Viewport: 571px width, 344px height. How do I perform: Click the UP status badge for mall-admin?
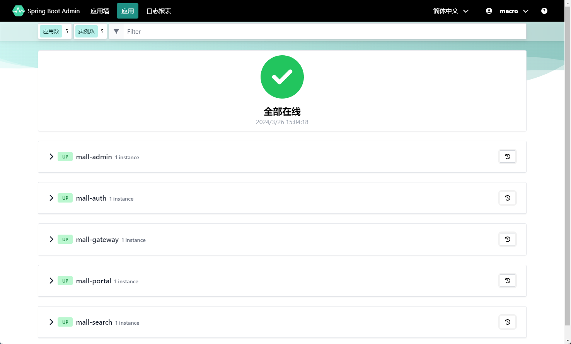click(x=65, y=157)
